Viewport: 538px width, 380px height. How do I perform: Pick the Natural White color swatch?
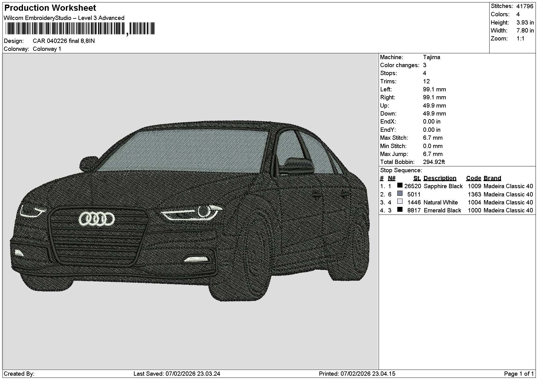400,202
